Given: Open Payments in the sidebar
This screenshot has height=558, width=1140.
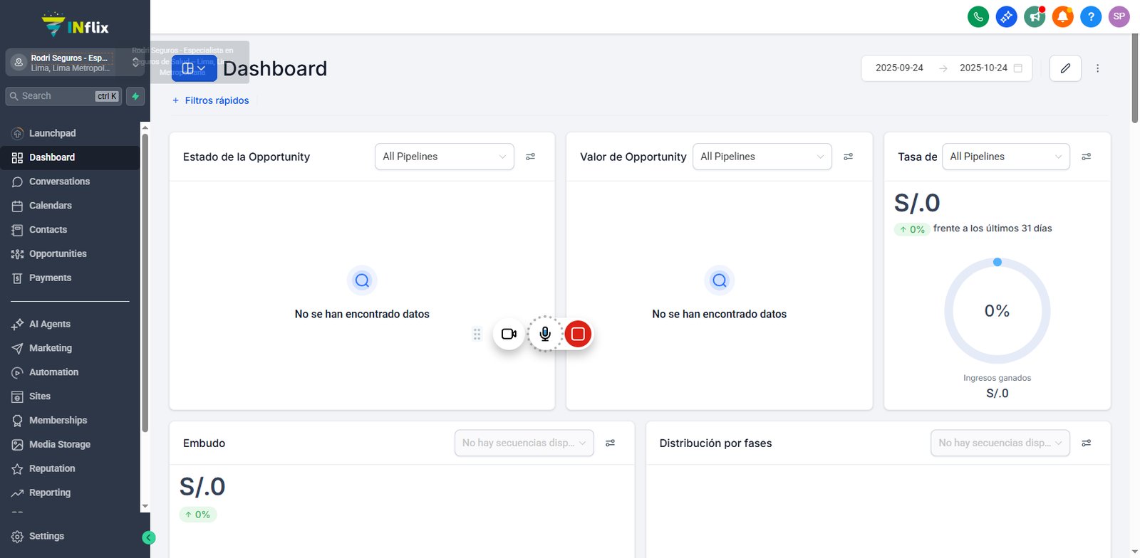Looking at the screenshot, I should [70, 278].
